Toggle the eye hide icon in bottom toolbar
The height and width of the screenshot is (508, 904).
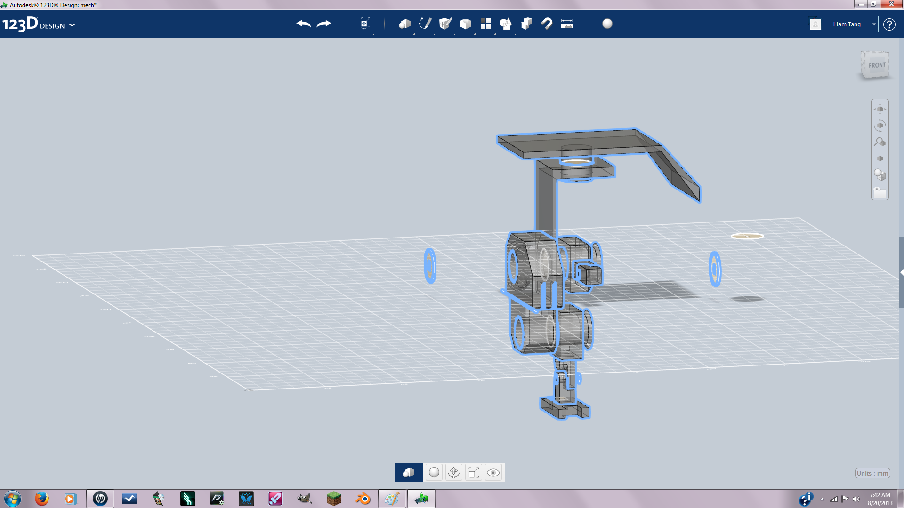[x=493, y=472]
